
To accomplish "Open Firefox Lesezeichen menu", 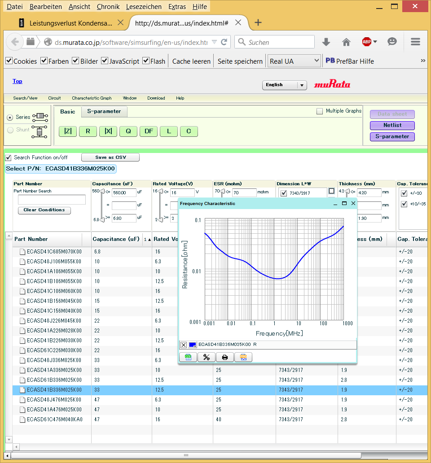I will [x=144, y=6].
